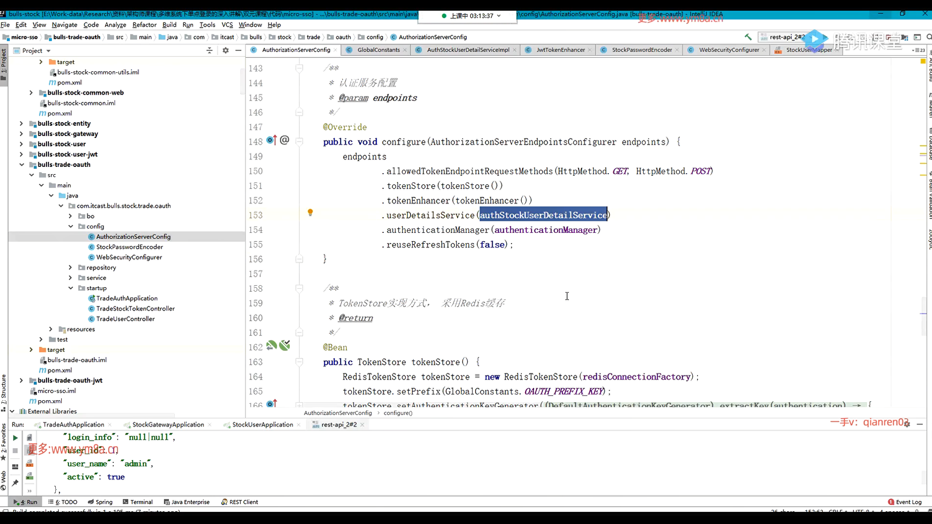Click the green Run button in Run panel
Image resolution: width=932 pixels, height=524 pixels.
15,438
